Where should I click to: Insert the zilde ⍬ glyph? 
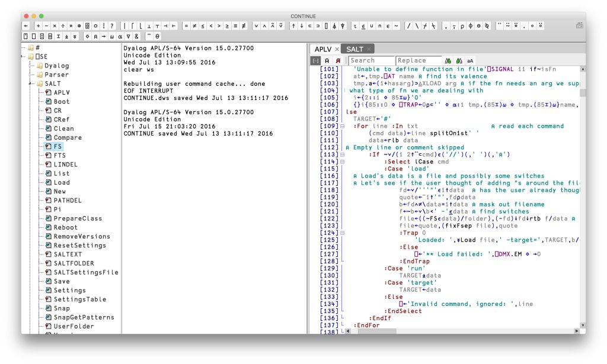click(157, 36)
